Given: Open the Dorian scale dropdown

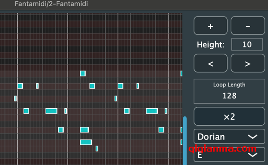Looking at the screenshot, I should (229, 136).
